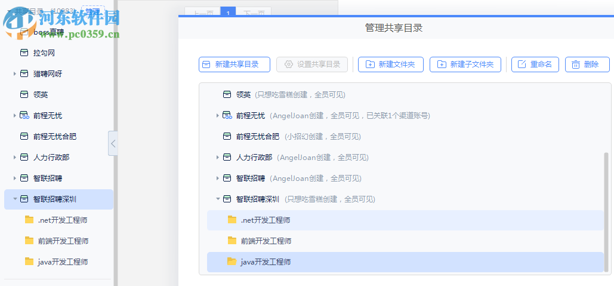The image size is (614, 286).
Task: Click the directory icon beside sidebar 前程无忧合肥
Action: click(x=24, y=136)
